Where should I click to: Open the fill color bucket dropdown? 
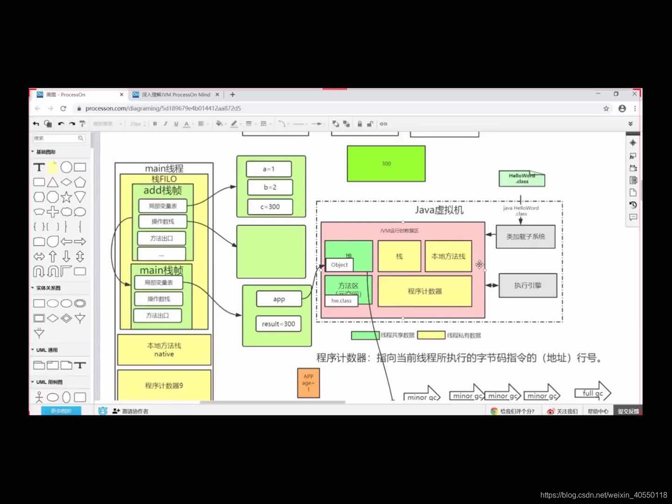(x=220, y=124)
